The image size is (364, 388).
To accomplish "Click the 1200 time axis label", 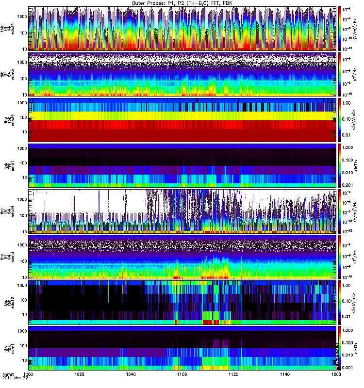I will tap(335, 375).
